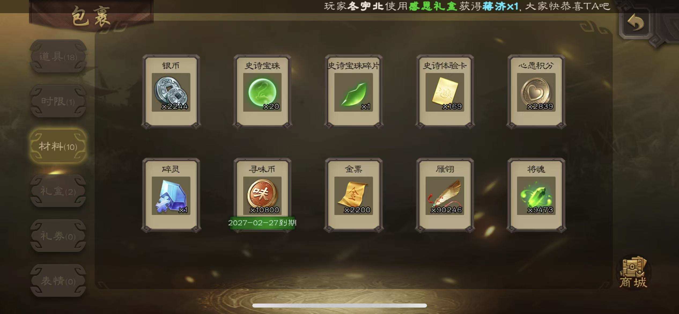The width and height of the screenshot is (679, 314).
Task: Open the 史诗宝珠碎片 fragment item
Action: tap(353, 92)
